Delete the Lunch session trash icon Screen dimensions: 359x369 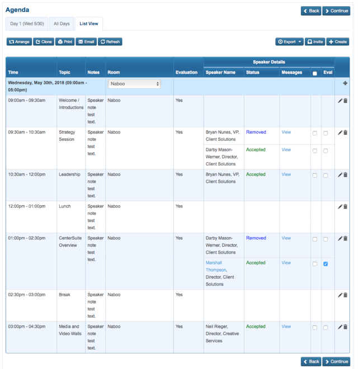(x=346, y=207)
